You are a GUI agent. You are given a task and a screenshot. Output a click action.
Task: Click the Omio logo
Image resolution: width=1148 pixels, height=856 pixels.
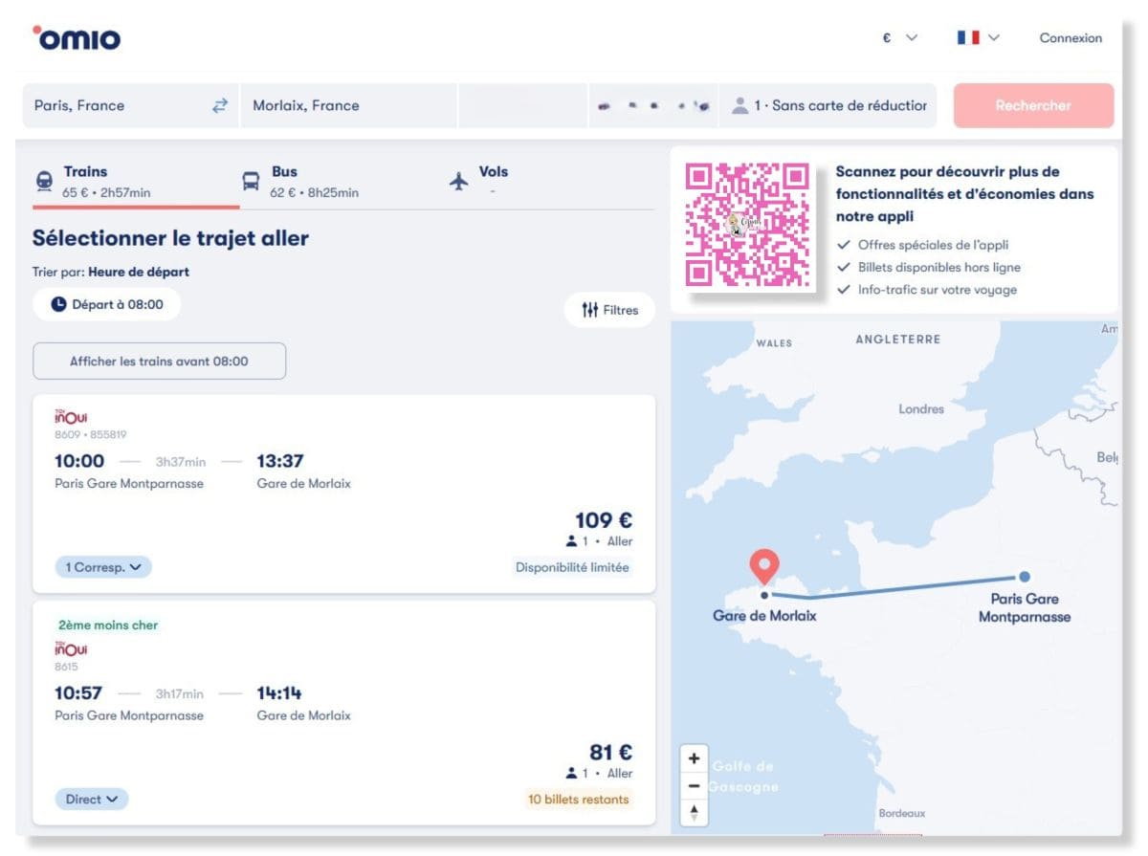(77, 38)
